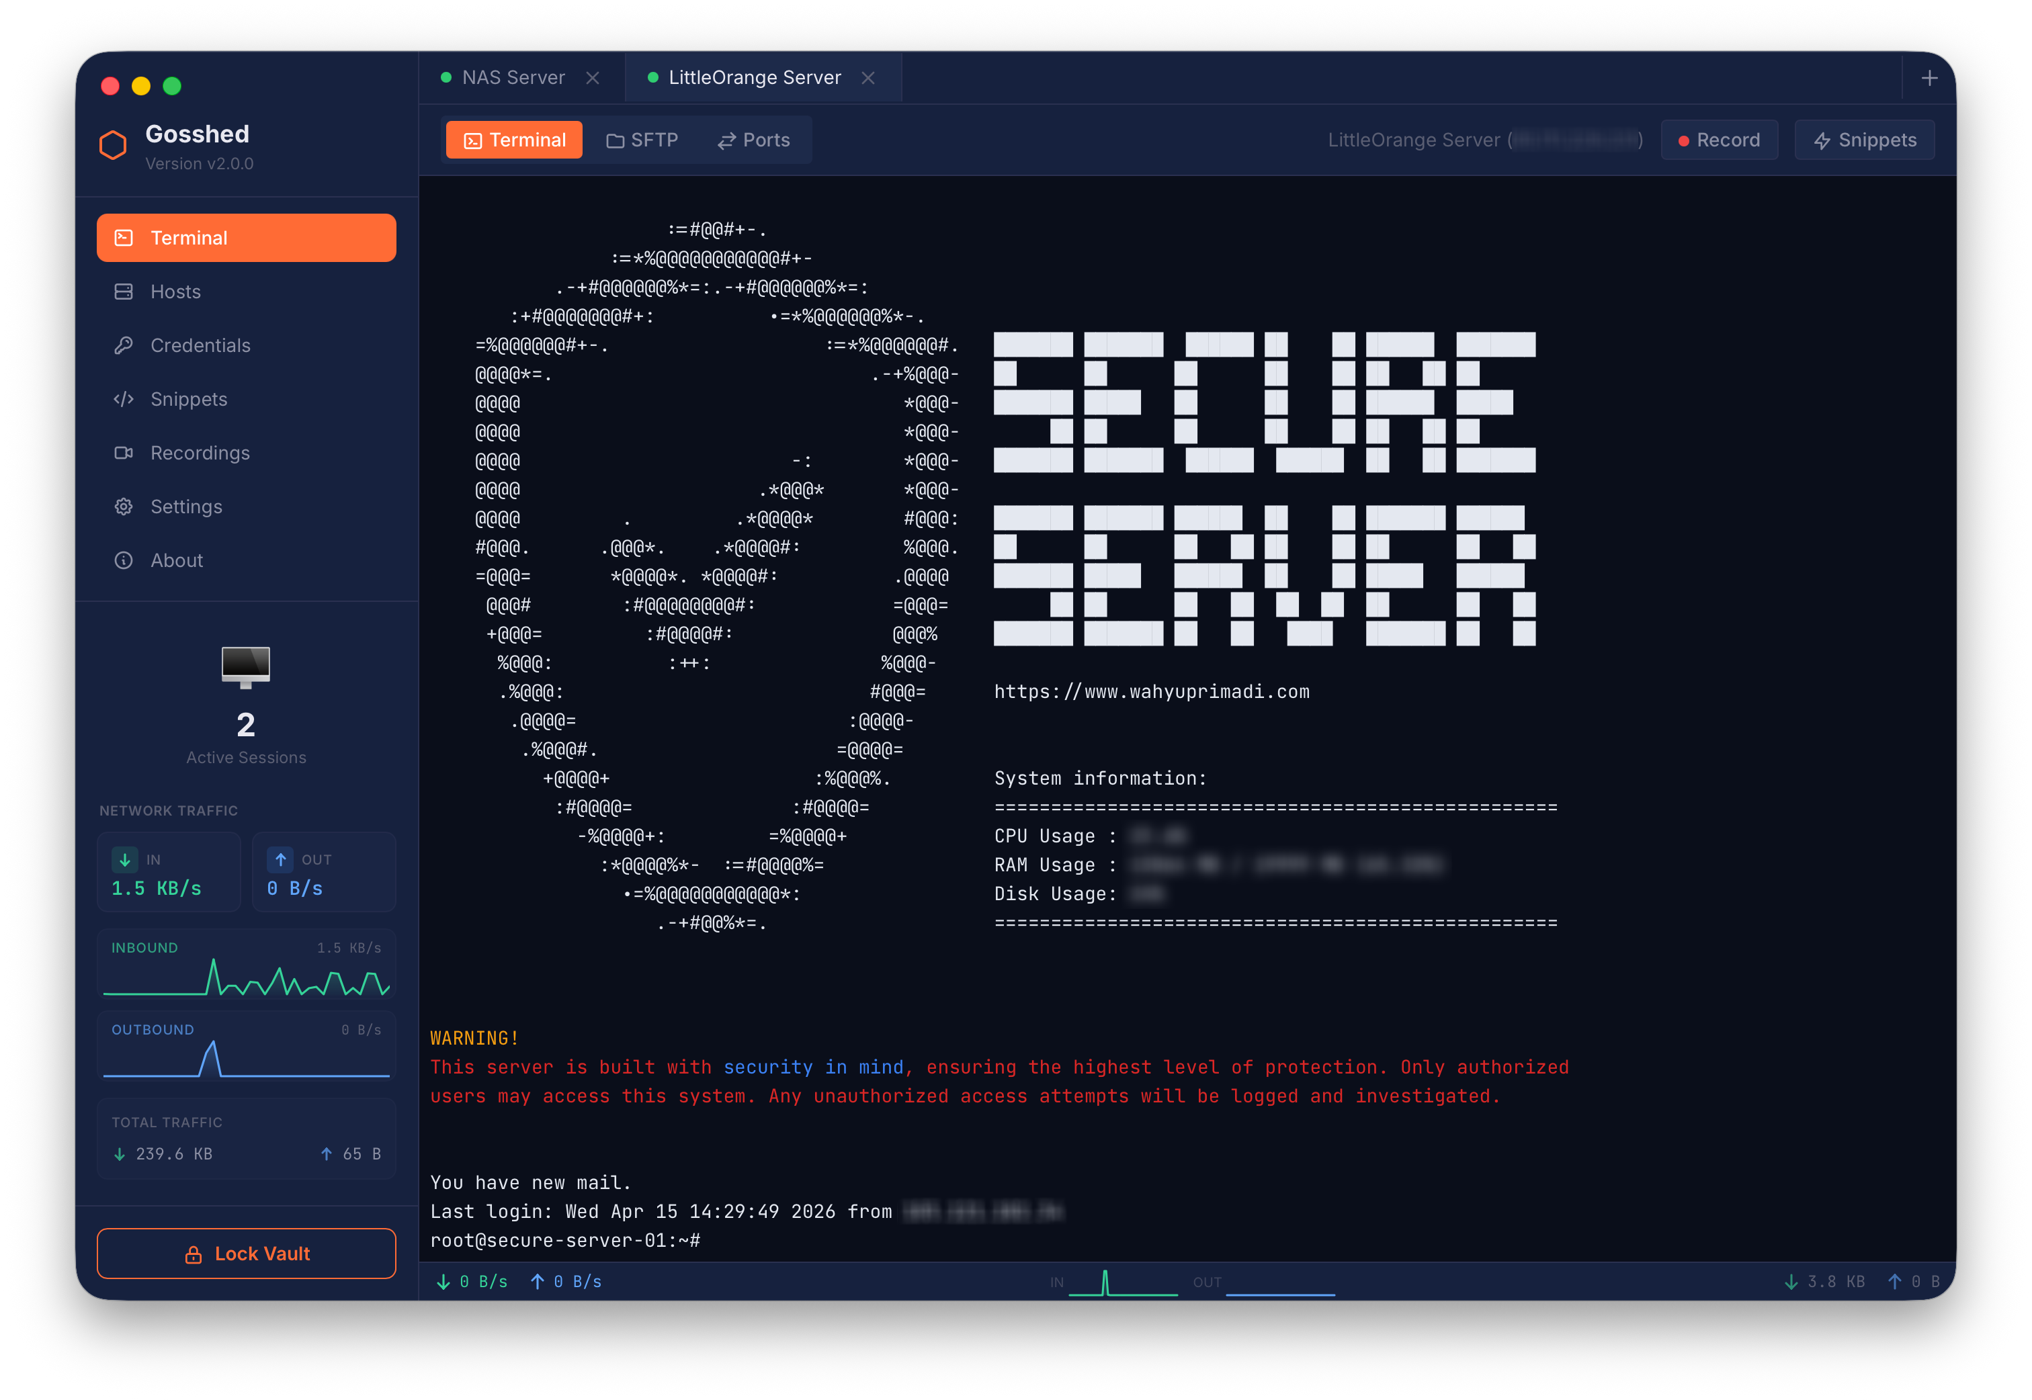
Task: Click the 3.8 KB status bar total
Action: tap(1836, 1282)
